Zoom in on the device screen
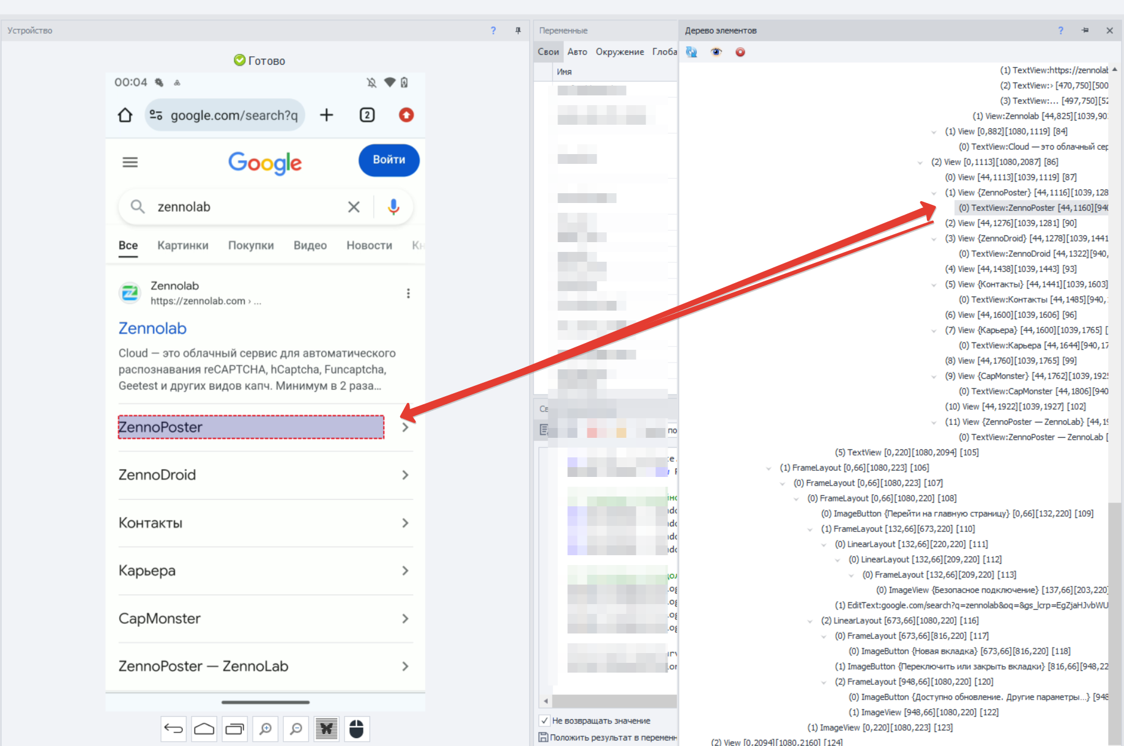Image resolution: width=1124 pixels, height=746 pixels. [x=266, y=728]
